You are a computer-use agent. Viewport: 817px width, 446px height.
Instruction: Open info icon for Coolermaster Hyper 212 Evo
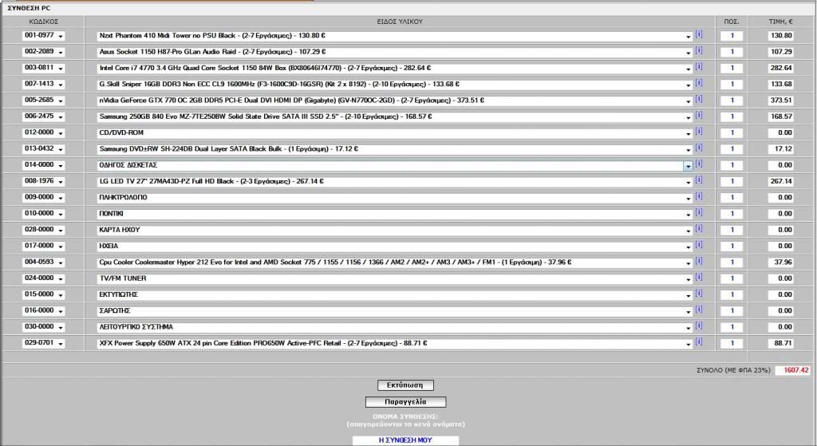tap(699, 261)
